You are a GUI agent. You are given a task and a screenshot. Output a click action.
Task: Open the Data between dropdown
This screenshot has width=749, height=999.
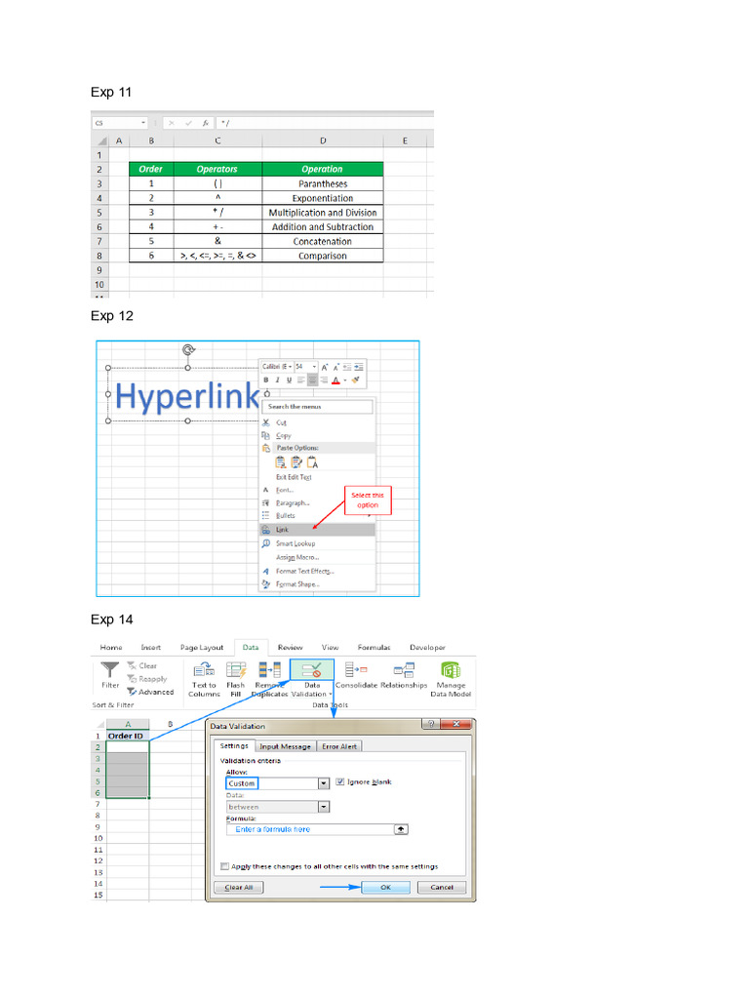[324, 807]
